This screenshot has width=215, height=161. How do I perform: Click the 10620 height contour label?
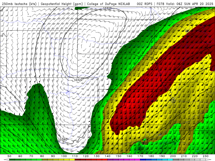click(144, 143)
